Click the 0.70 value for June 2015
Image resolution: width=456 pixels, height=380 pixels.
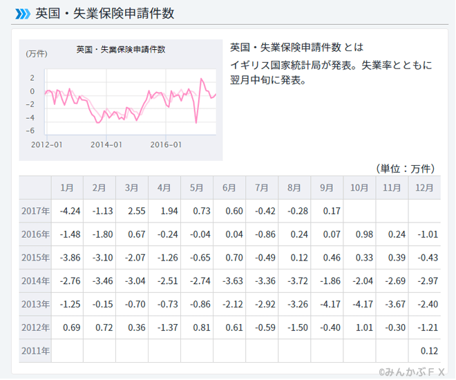click(x=234, y=258)
